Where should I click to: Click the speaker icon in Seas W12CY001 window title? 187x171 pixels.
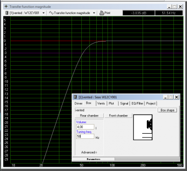click(75, 97)
